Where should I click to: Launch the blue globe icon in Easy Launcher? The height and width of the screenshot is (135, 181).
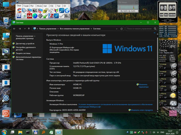point(67,10)
